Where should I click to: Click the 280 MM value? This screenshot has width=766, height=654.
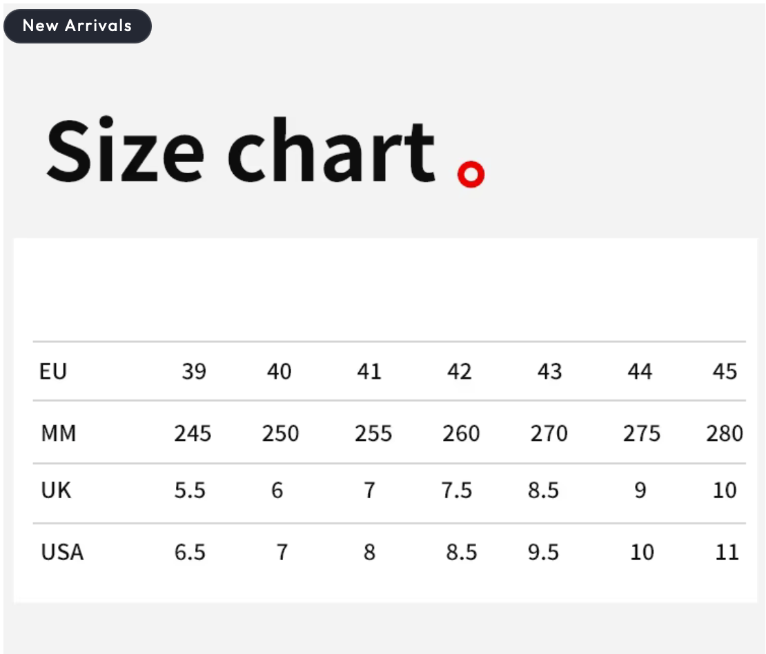coord(725,434)
